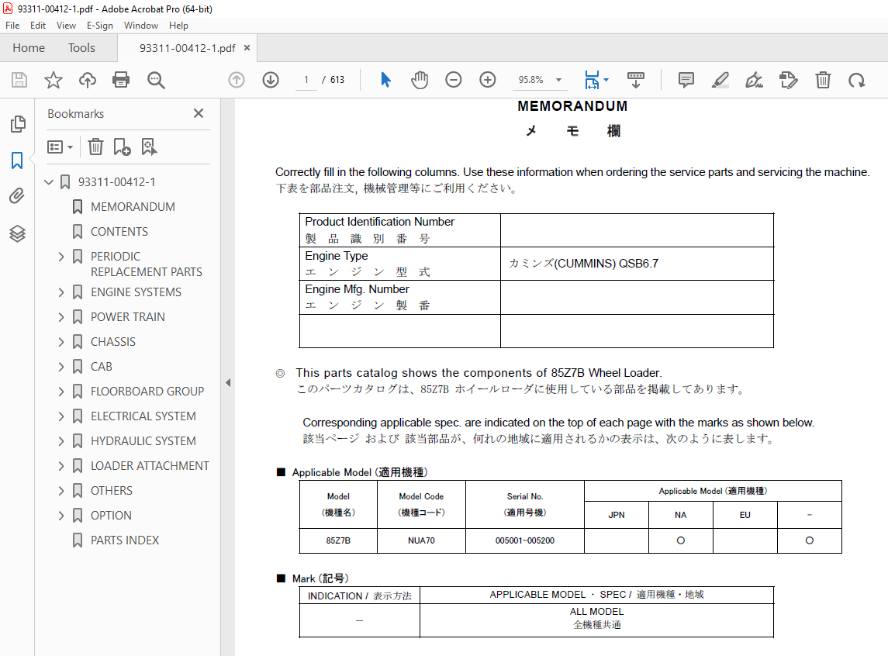Collapse the 93311-00412-1 root bookmark
The height and width of the screenshot is (656, 888).
point(49,181)
